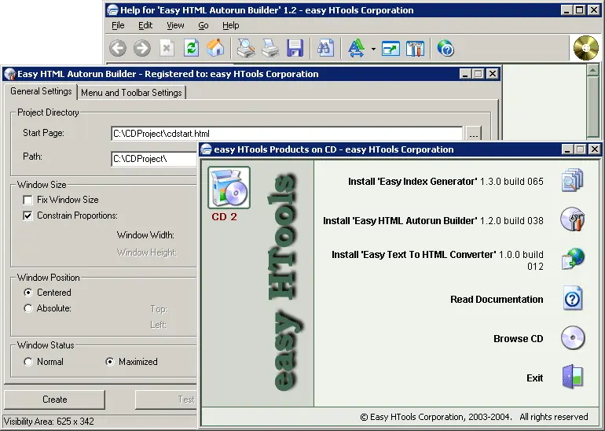Click the Create button
Screen dimensions: 605x431
click(54, 400)
